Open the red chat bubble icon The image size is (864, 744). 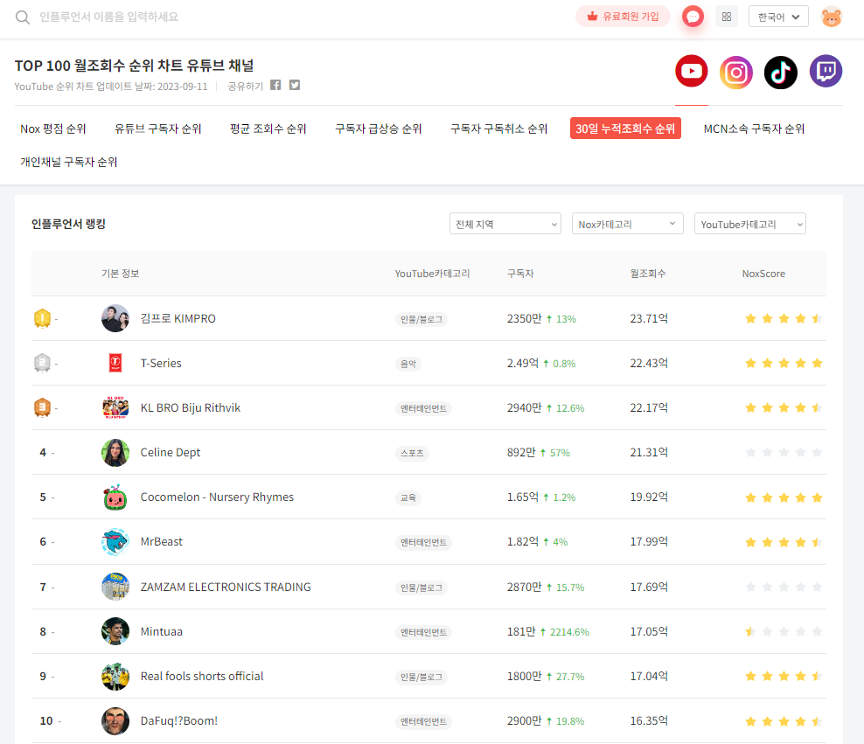tap(693, 17)
